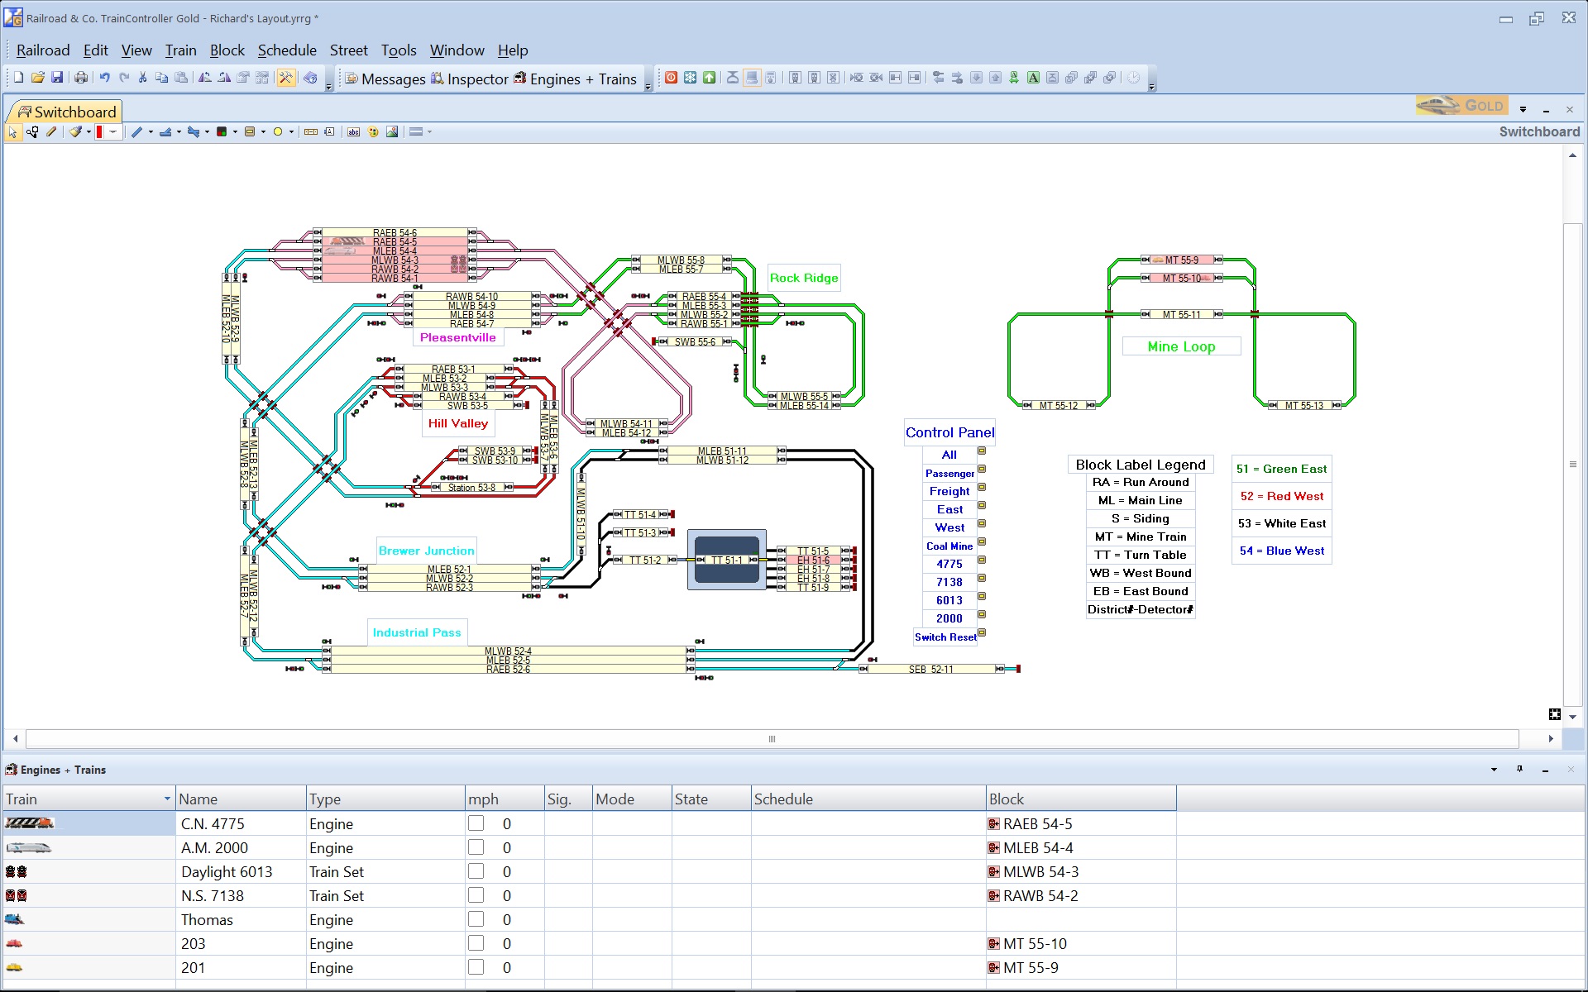Open the Switchboard panel options arrow

coord(1523,109)
